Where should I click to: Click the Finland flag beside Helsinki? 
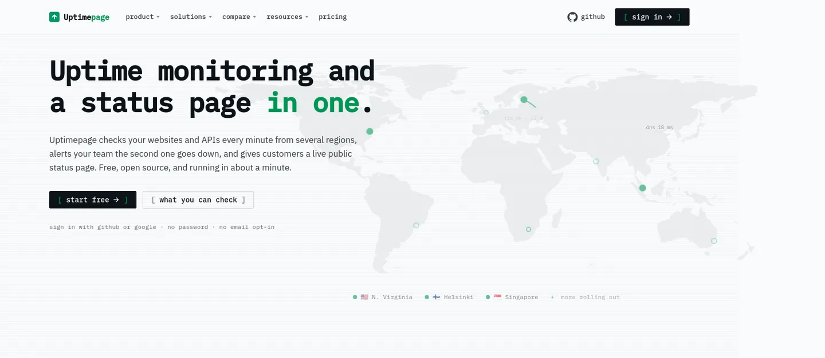pos(436,297)
